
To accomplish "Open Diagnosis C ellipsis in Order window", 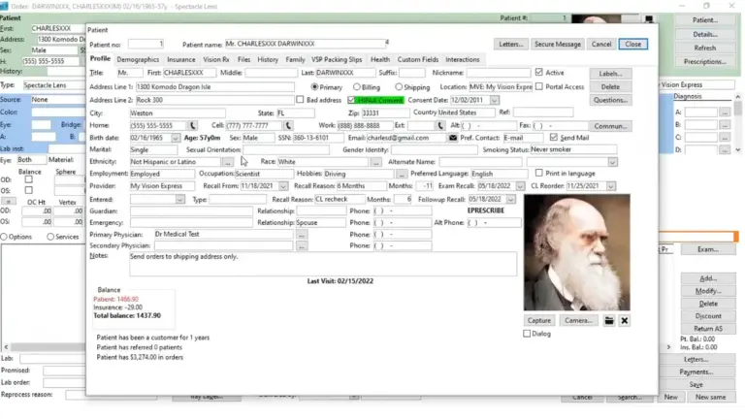I will coord(725,138).
